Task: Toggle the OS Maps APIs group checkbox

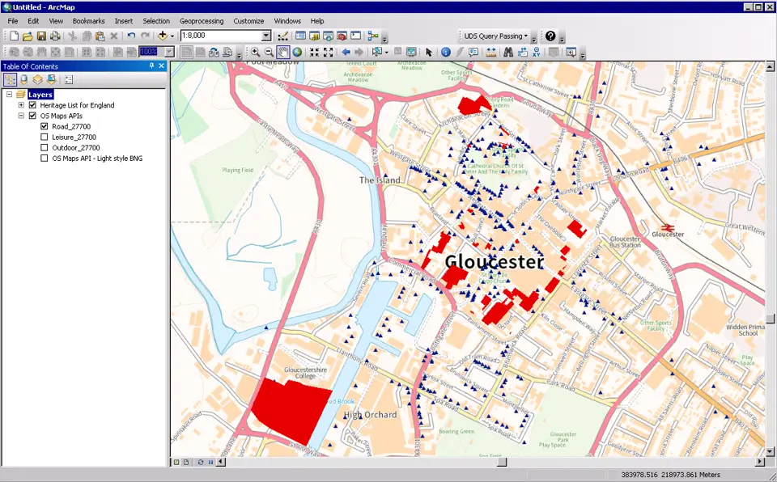Action: point(32,116)
